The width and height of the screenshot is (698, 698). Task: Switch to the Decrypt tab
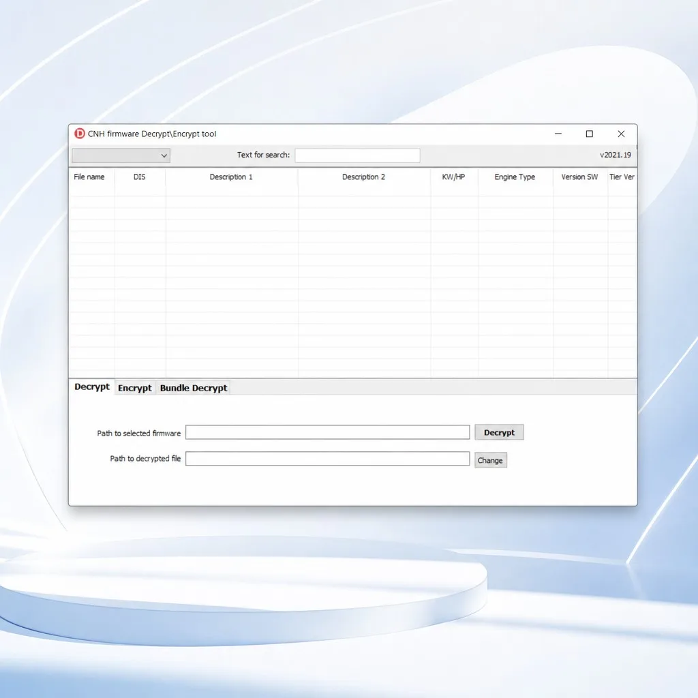[x=92, y=387]
